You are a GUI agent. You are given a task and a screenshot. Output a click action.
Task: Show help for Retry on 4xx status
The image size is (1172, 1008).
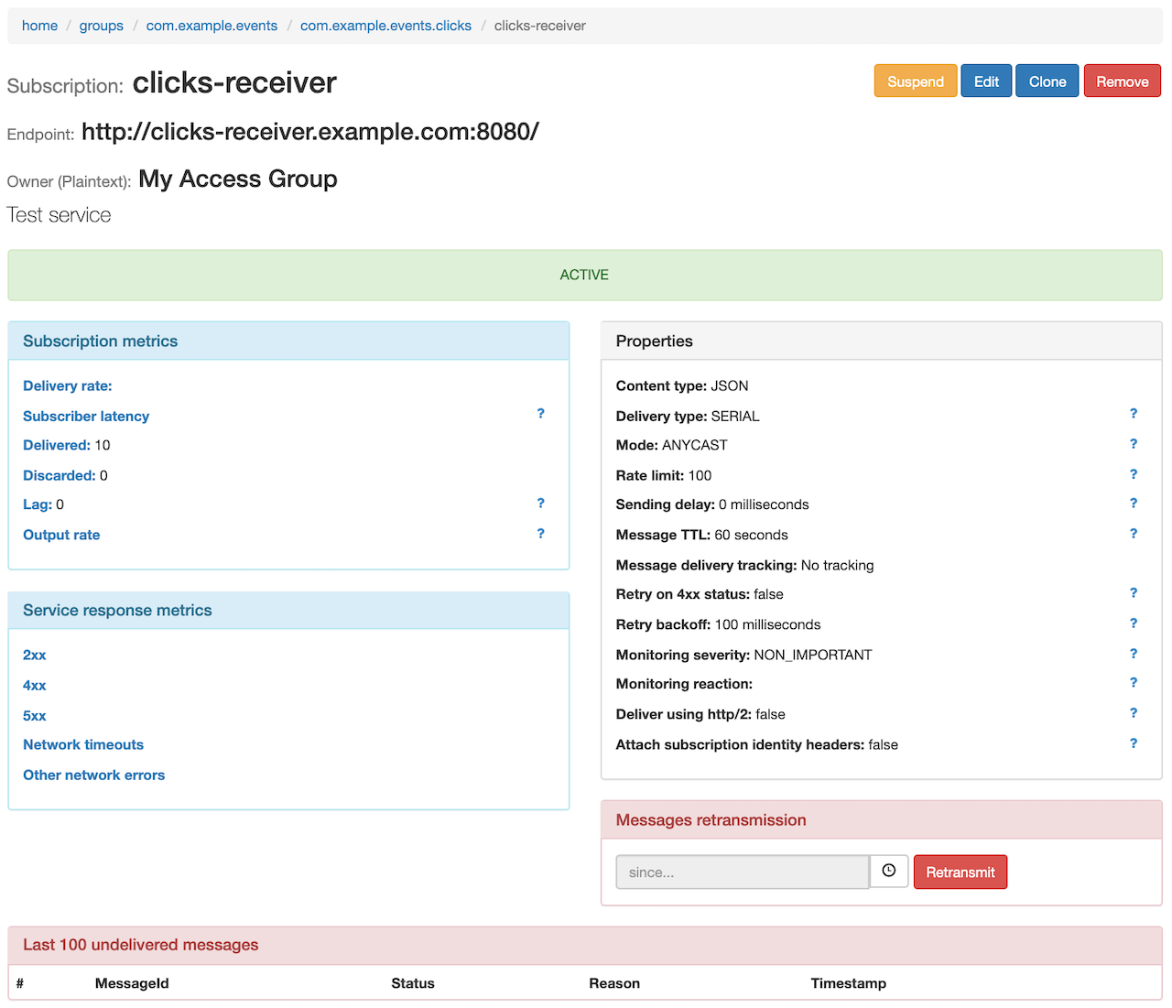pyautogui.click(x=1134, y=593)
